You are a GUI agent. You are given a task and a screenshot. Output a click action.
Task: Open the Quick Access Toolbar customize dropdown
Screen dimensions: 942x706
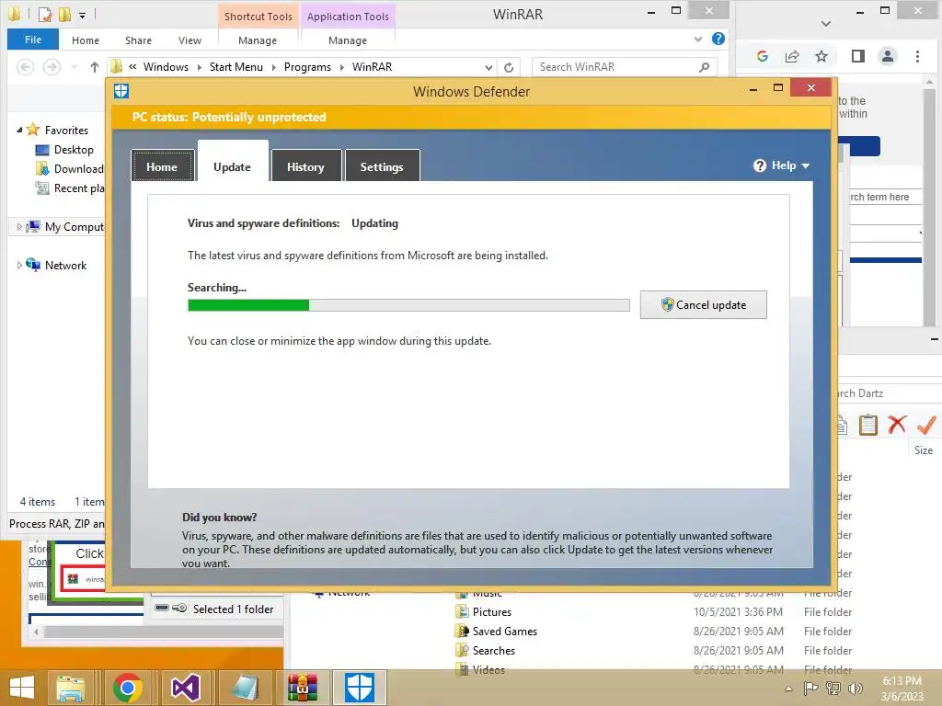82,15
